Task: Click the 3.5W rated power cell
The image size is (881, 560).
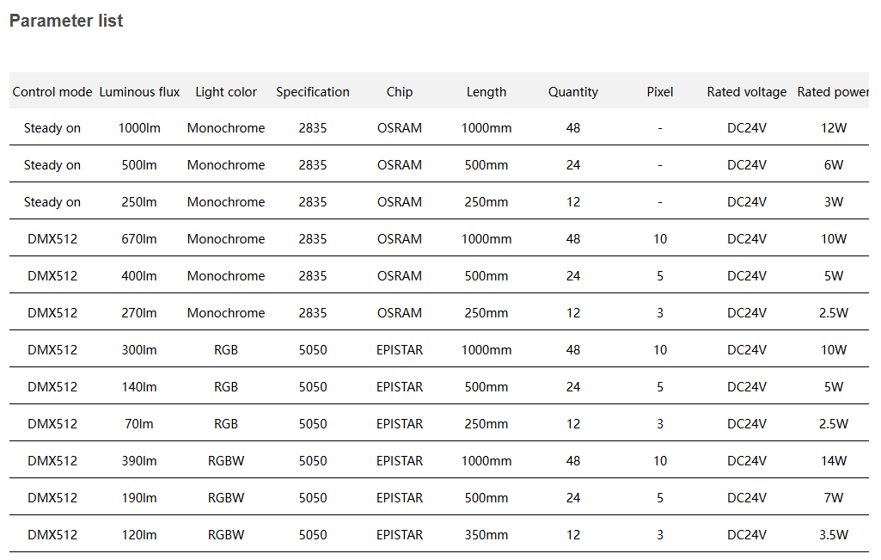Action: tap(833, 535)
